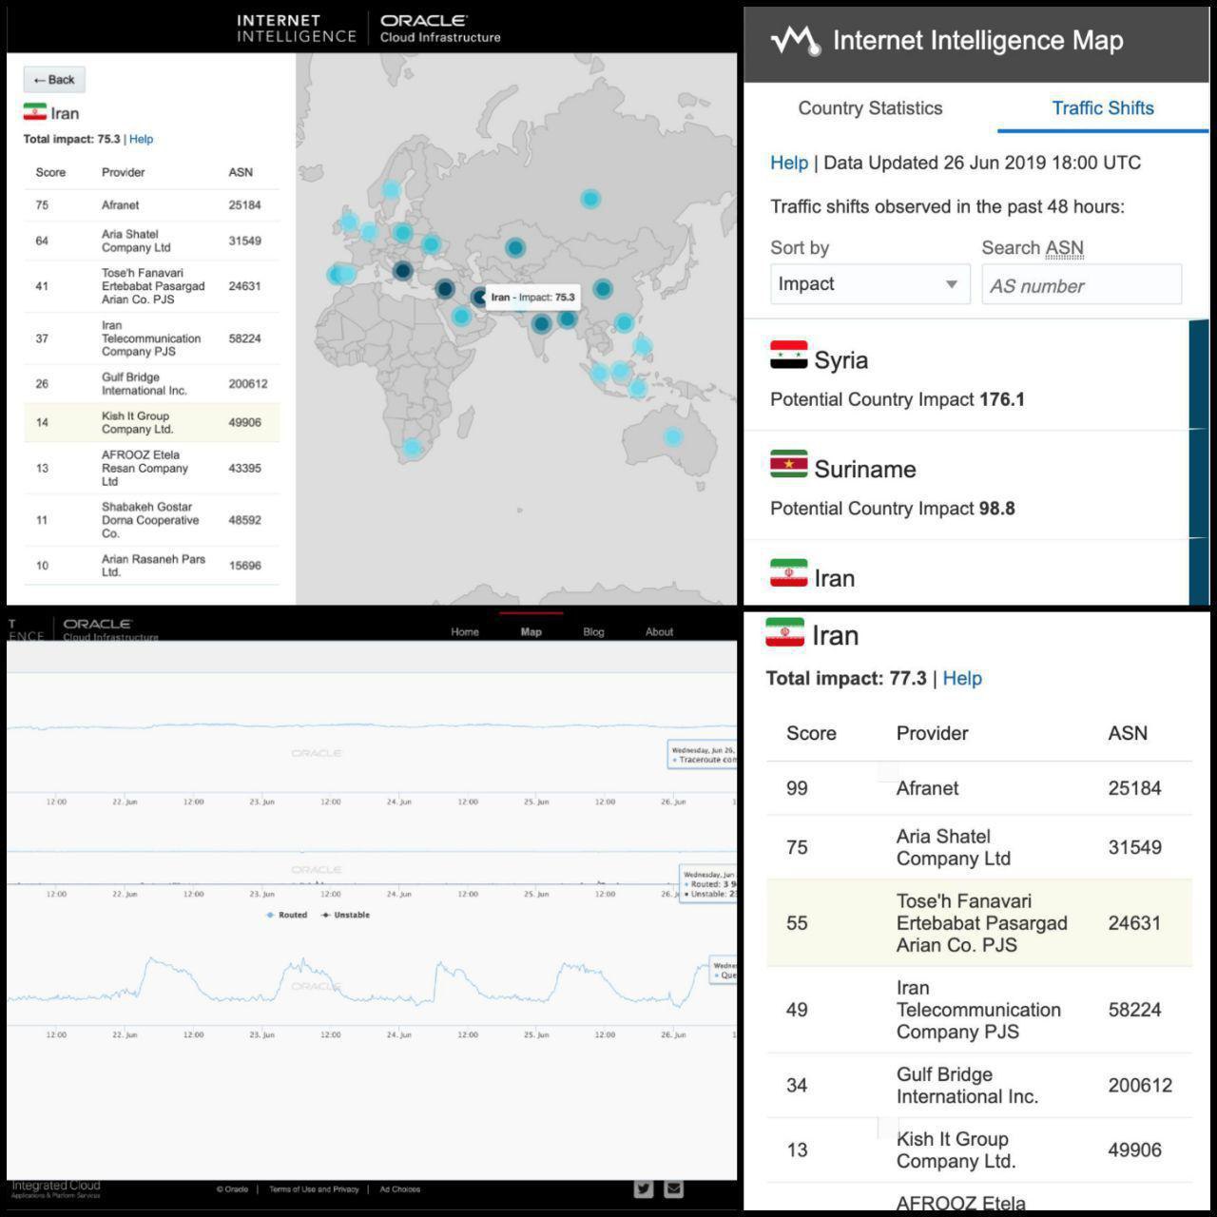Click the Twitter icon in the footer

click(644, 1188)
